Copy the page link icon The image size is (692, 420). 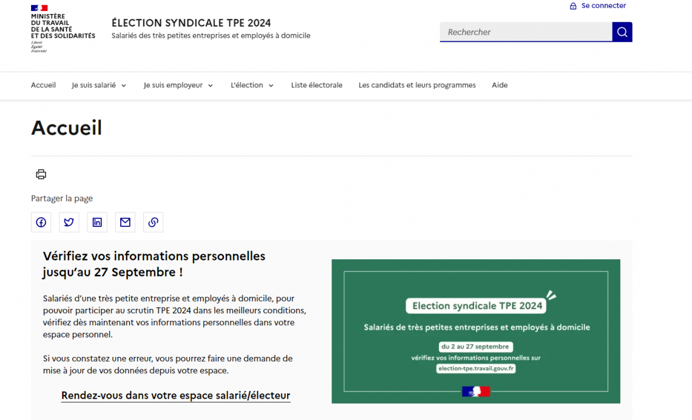(153, 222)
